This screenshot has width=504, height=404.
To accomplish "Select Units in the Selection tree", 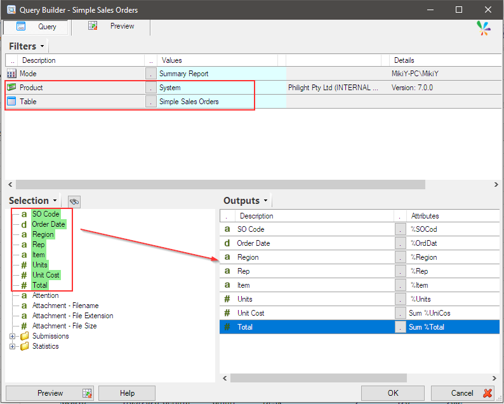I will [40, 265].
